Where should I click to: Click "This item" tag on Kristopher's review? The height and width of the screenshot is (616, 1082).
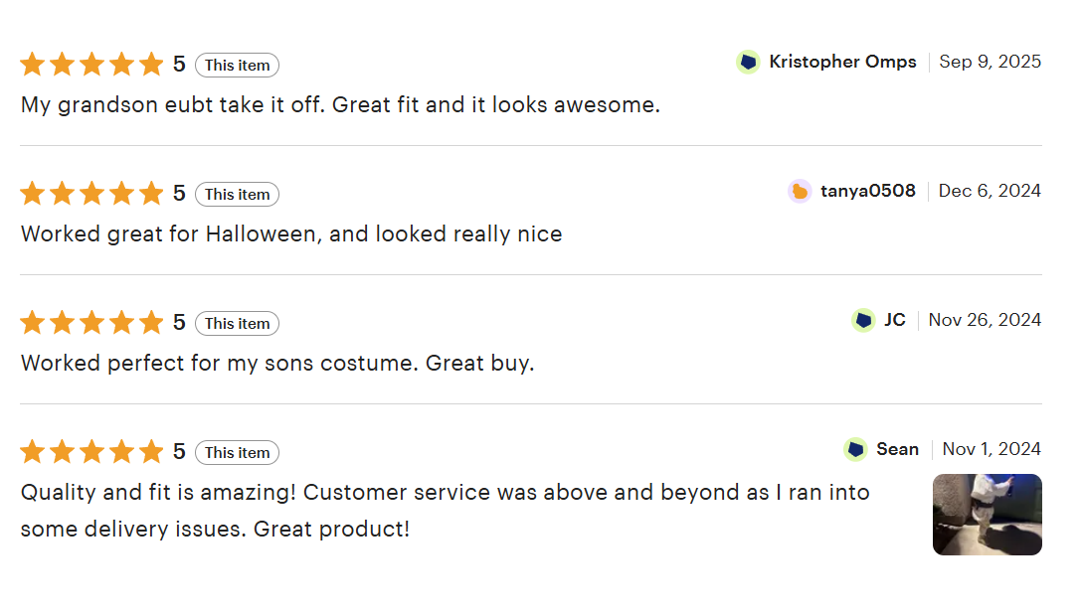tap(237, 66)
